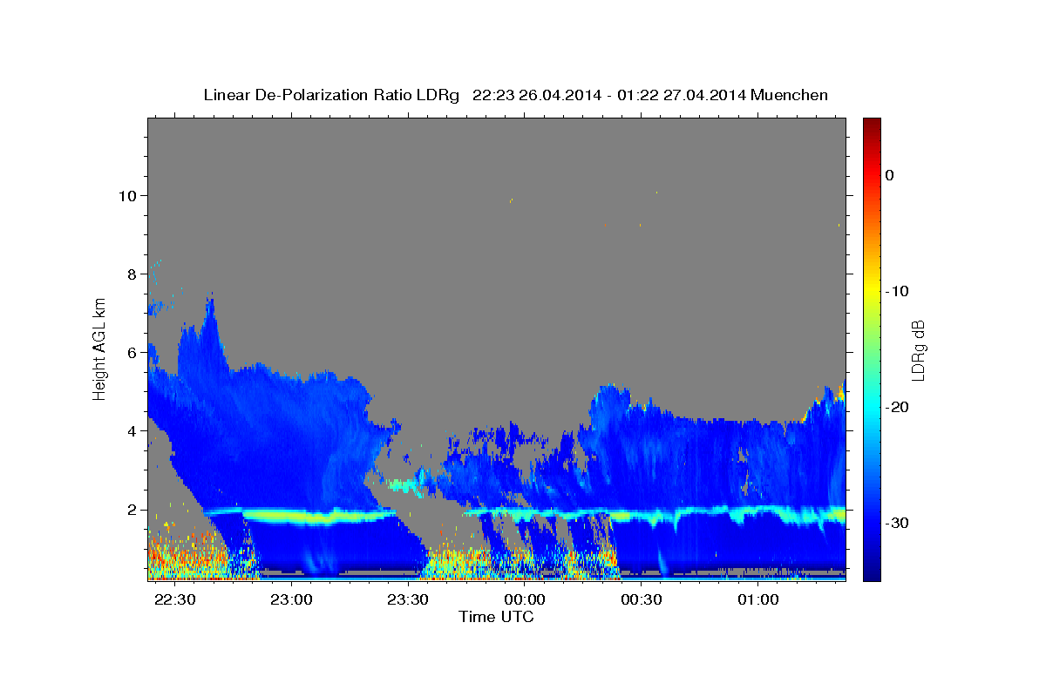Click the 'Height AGL km' axis label
The height and width of the screenshot is (697, 1046).
(99, 348)
